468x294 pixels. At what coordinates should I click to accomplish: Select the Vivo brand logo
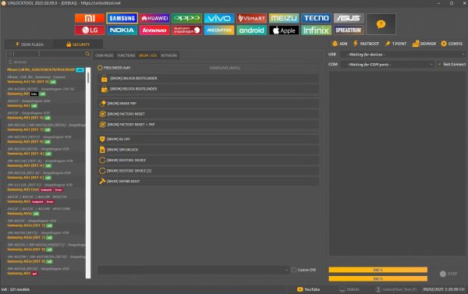(x=219, y=18)
